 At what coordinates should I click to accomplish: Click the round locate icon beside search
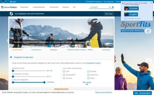[113, 7]
